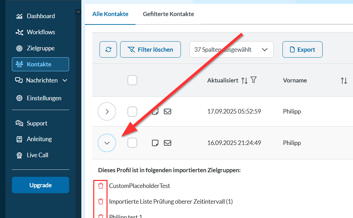Check the box for 16.09.2025 contact row
Screen dimensions: 353x218
[x=132, y=143]
